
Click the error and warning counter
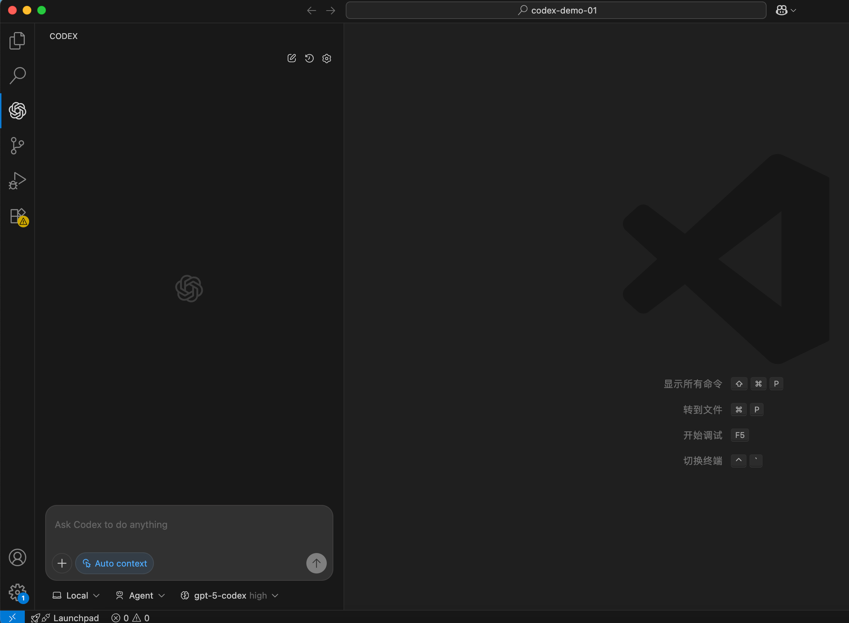129,617
